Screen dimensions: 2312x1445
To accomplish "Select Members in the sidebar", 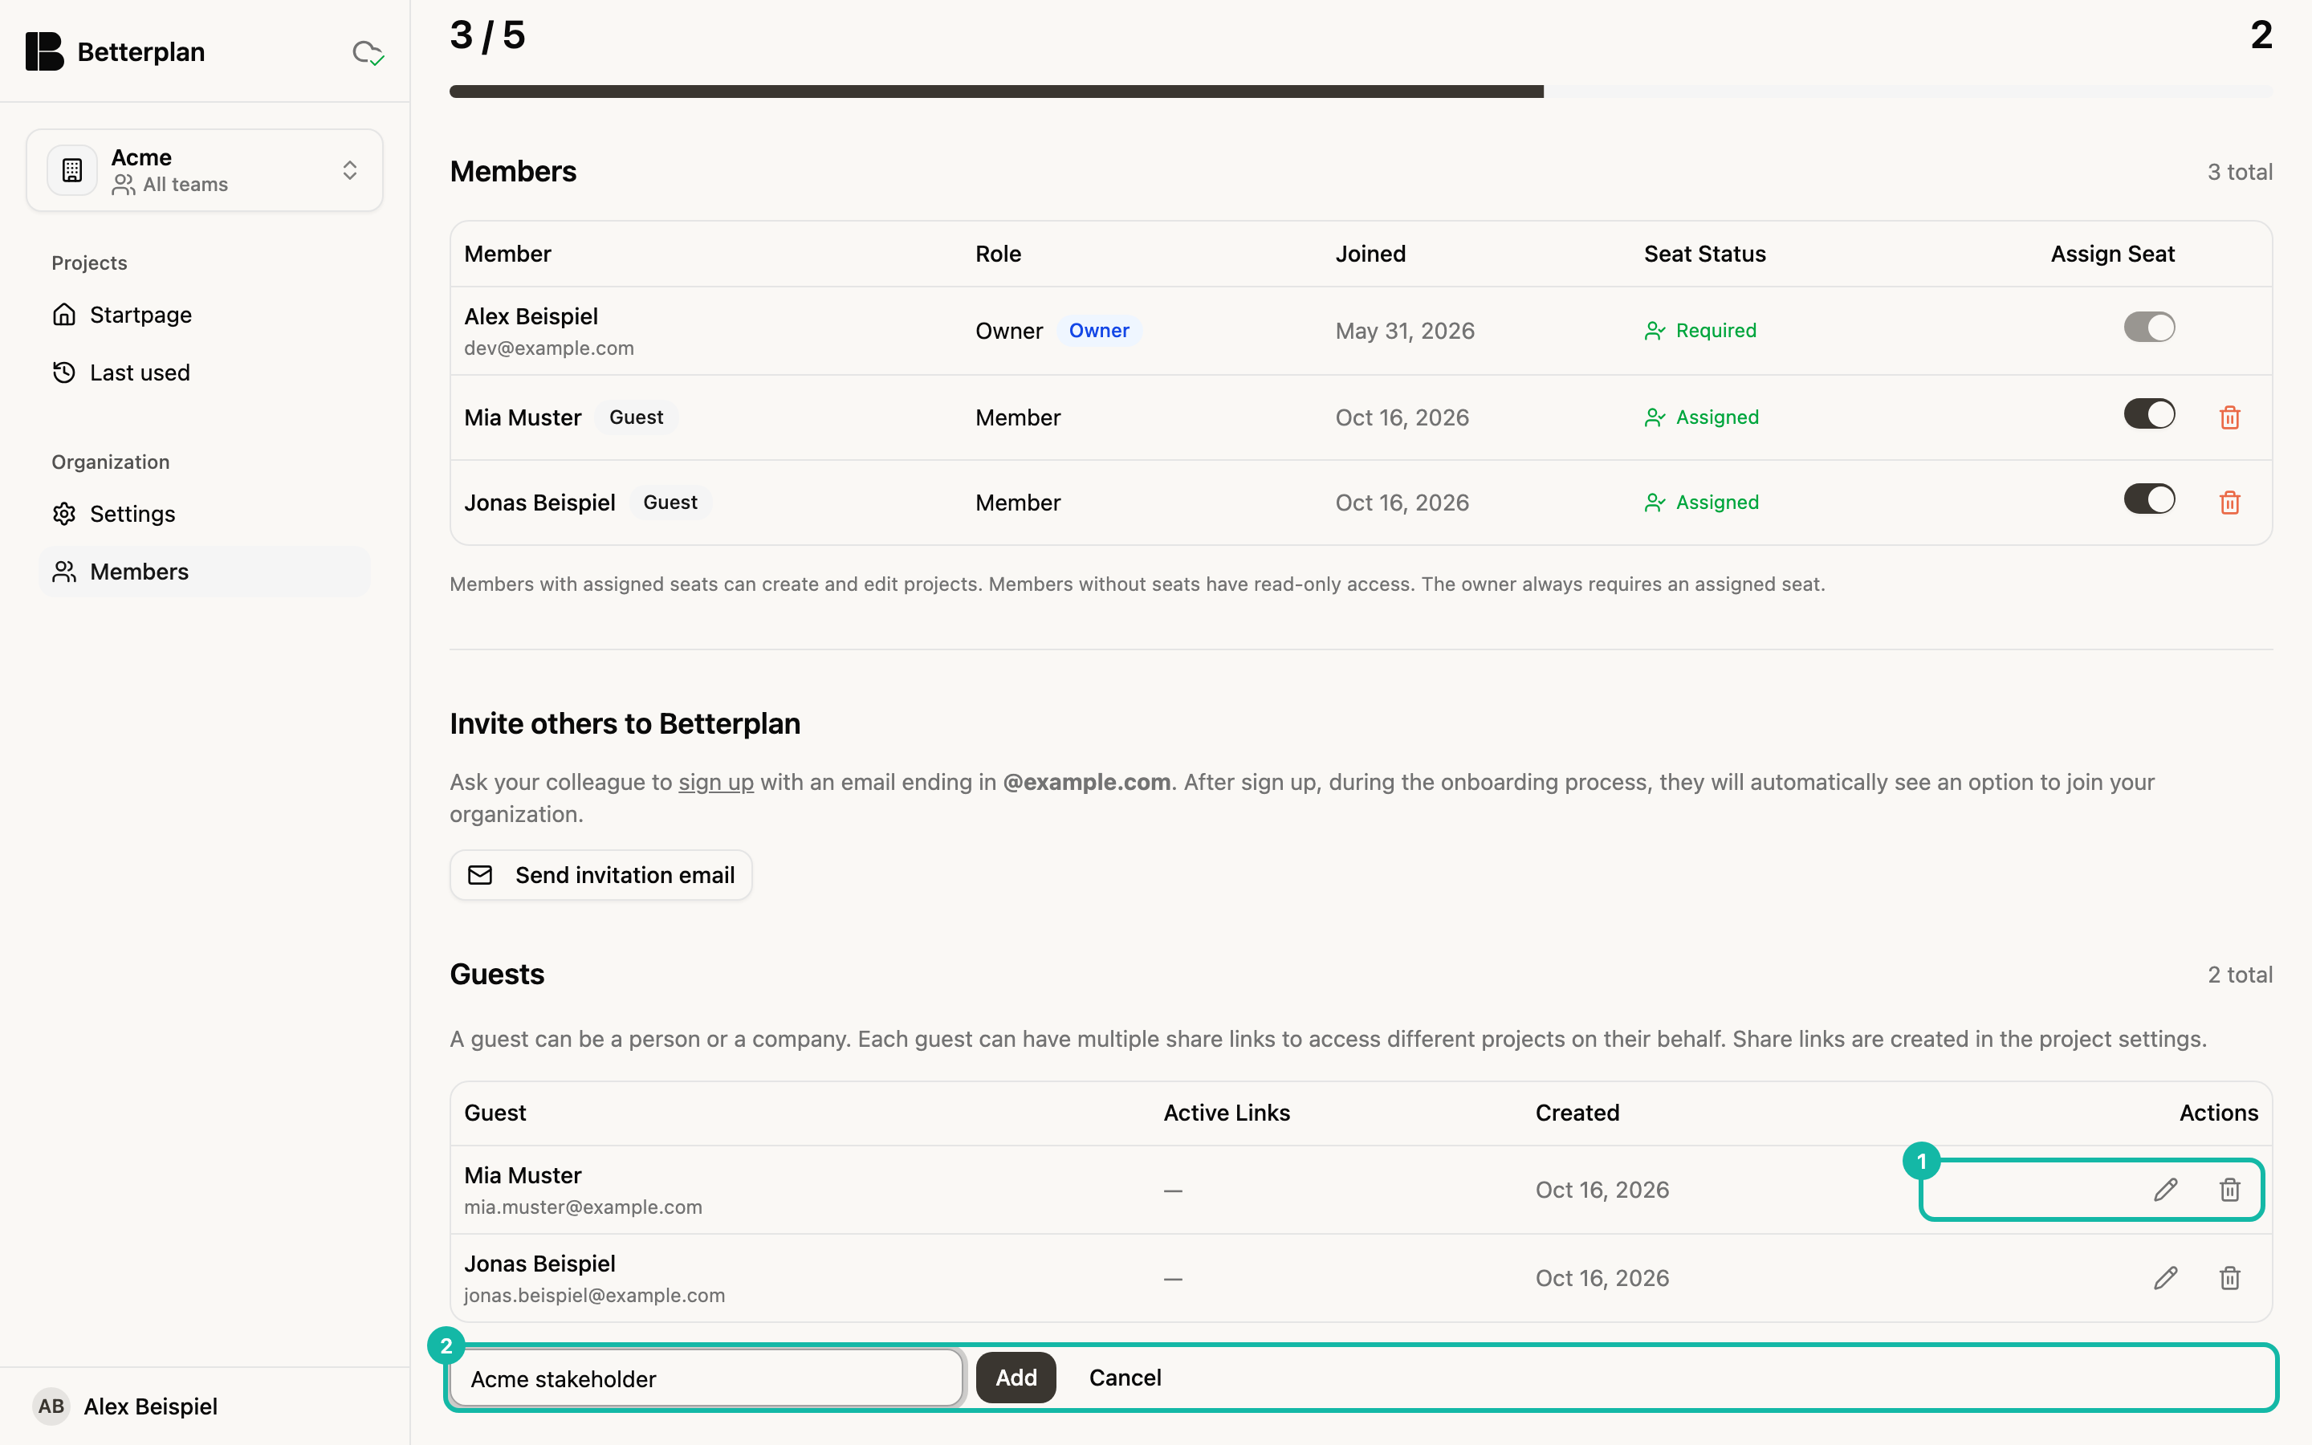I will pyautogui.click(x=205, y=572).
